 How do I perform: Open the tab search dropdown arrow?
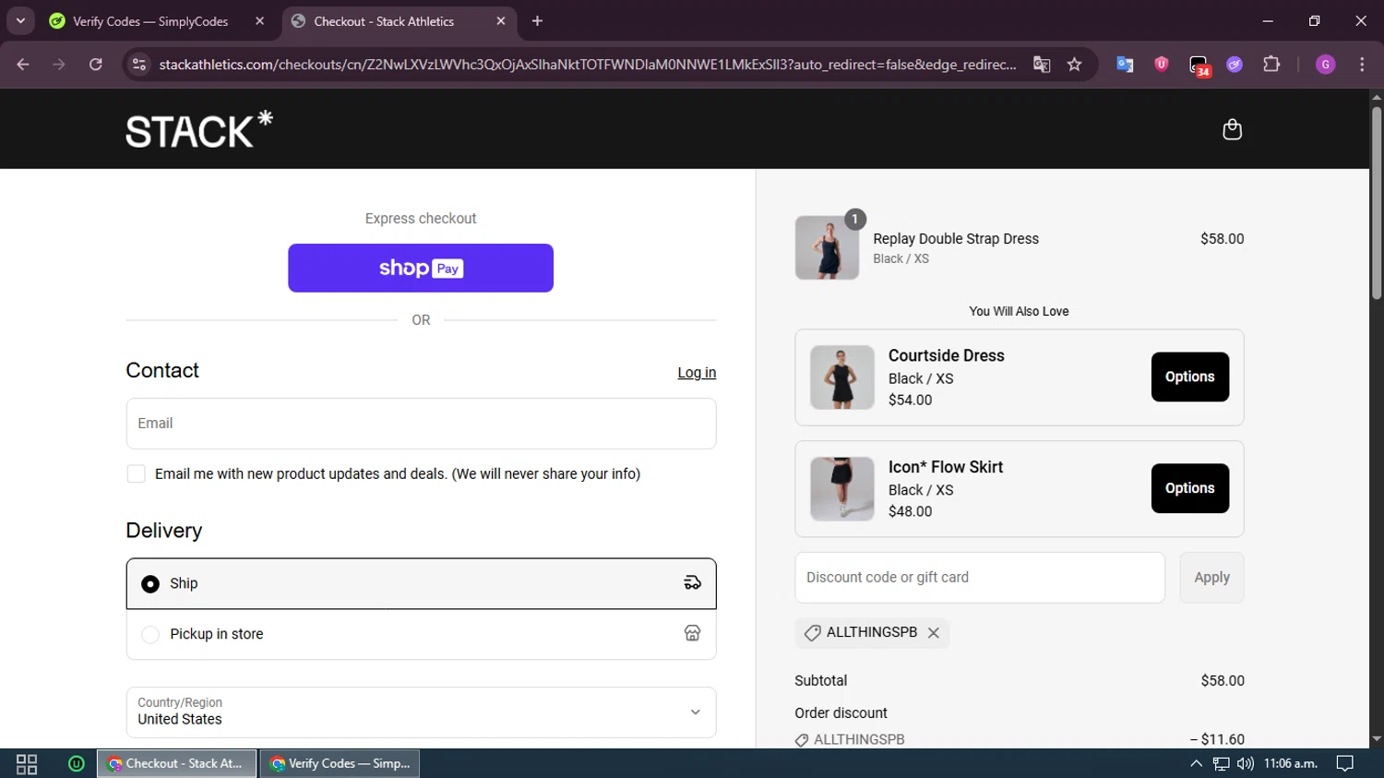pyautogui.click(x=20, y=21)
